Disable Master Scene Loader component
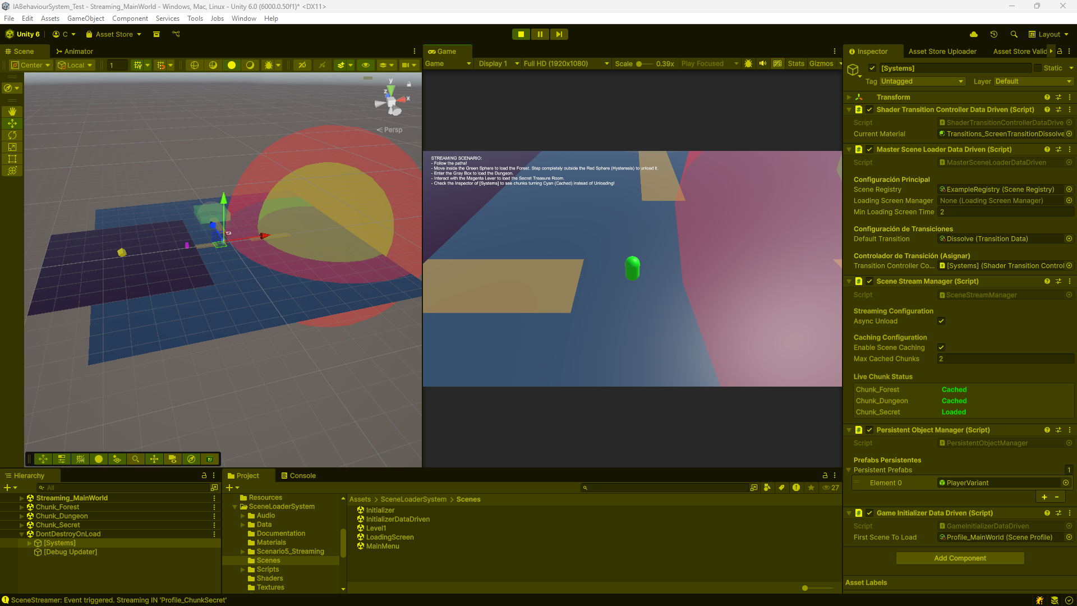The image size is (1077, 606). [869, 149]
